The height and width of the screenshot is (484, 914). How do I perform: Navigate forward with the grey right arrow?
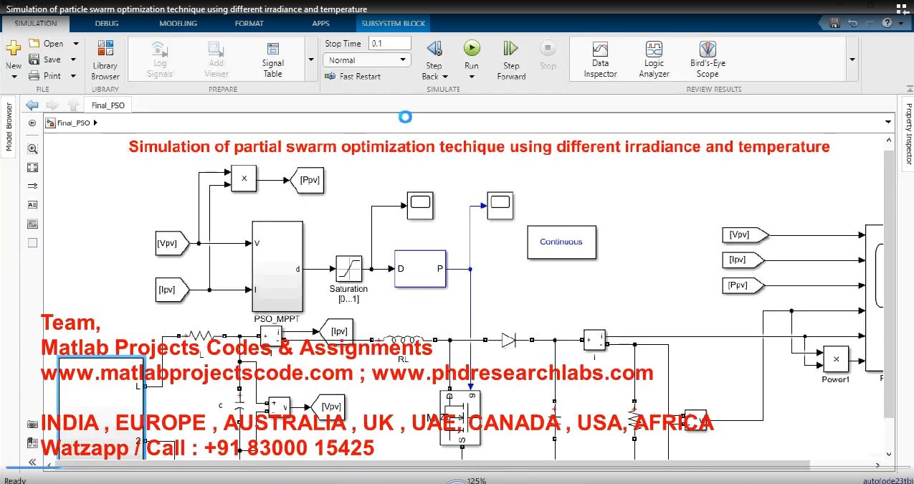click(x=52, y=105)
